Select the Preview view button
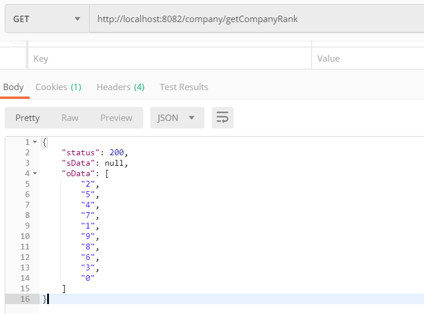 [116, 118]
